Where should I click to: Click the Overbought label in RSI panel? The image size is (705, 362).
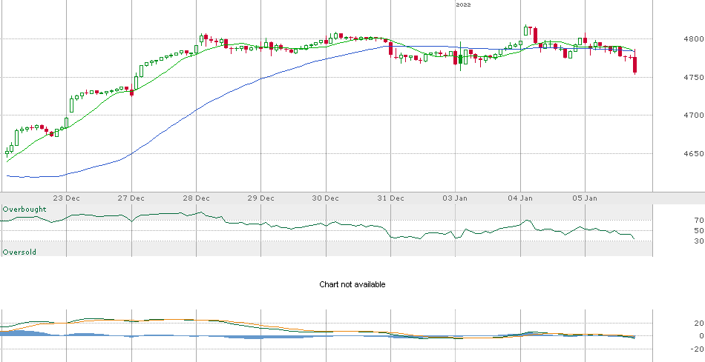click(x=24, y=210)
